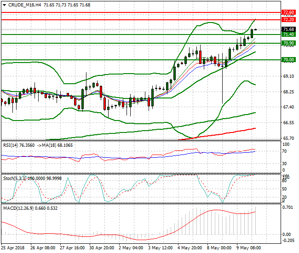
Task: Click the 66.55 price axis value
Action: tap(288, 123)
